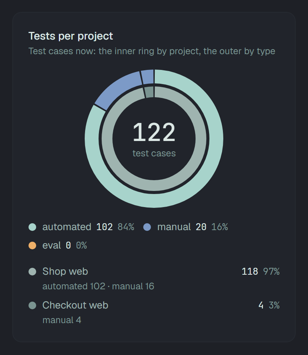Click the 'Tests per project' title

click(x=70, y=36)
